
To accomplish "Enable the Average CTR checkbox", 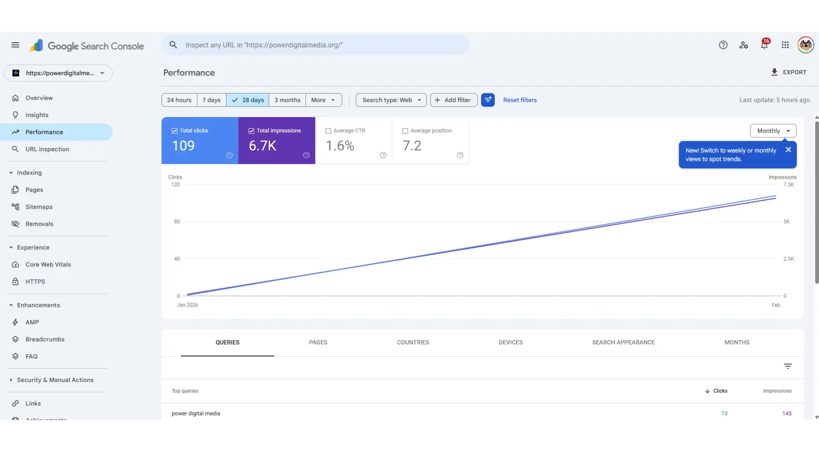I will pos(328,131).
